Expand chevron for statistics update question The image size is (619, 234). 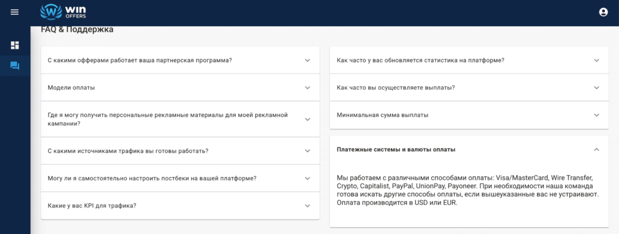point(597,60)
